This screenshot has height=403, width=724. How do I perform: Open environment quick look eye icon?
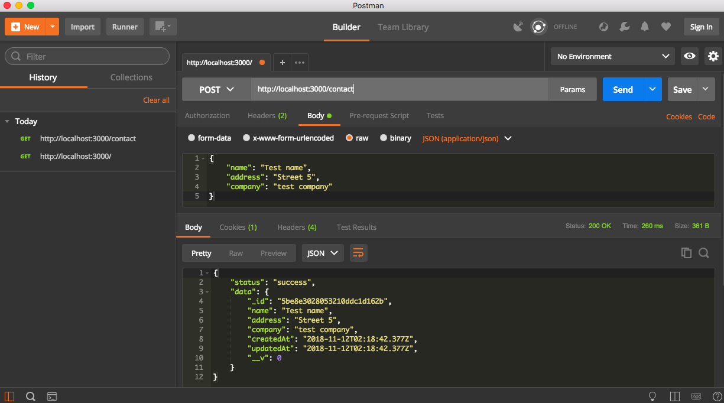pyautogui.click(x=689, y=57)
